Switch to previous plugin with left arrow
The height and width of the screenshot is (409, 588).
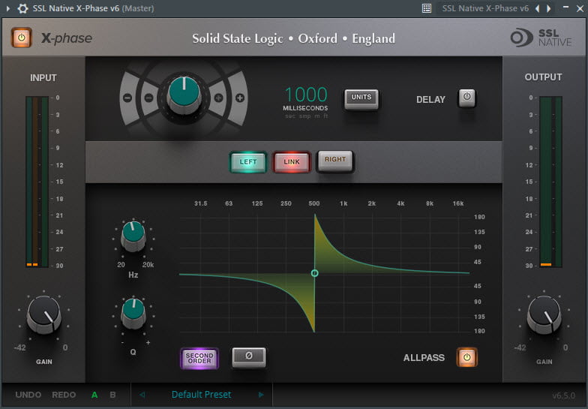[x=537, y=8]
